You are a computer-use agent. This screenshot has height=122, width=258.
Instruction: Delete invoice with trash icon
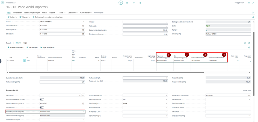point(140,2)
